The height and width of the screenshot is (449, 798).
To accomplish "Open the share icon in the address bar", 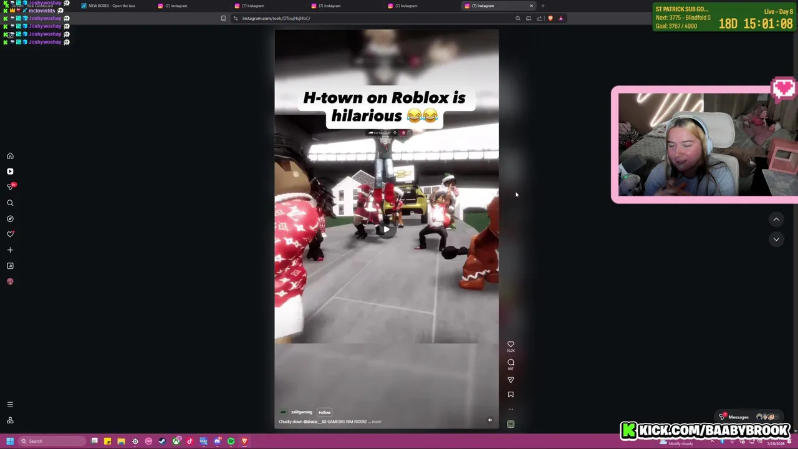I will pos(539,18).
